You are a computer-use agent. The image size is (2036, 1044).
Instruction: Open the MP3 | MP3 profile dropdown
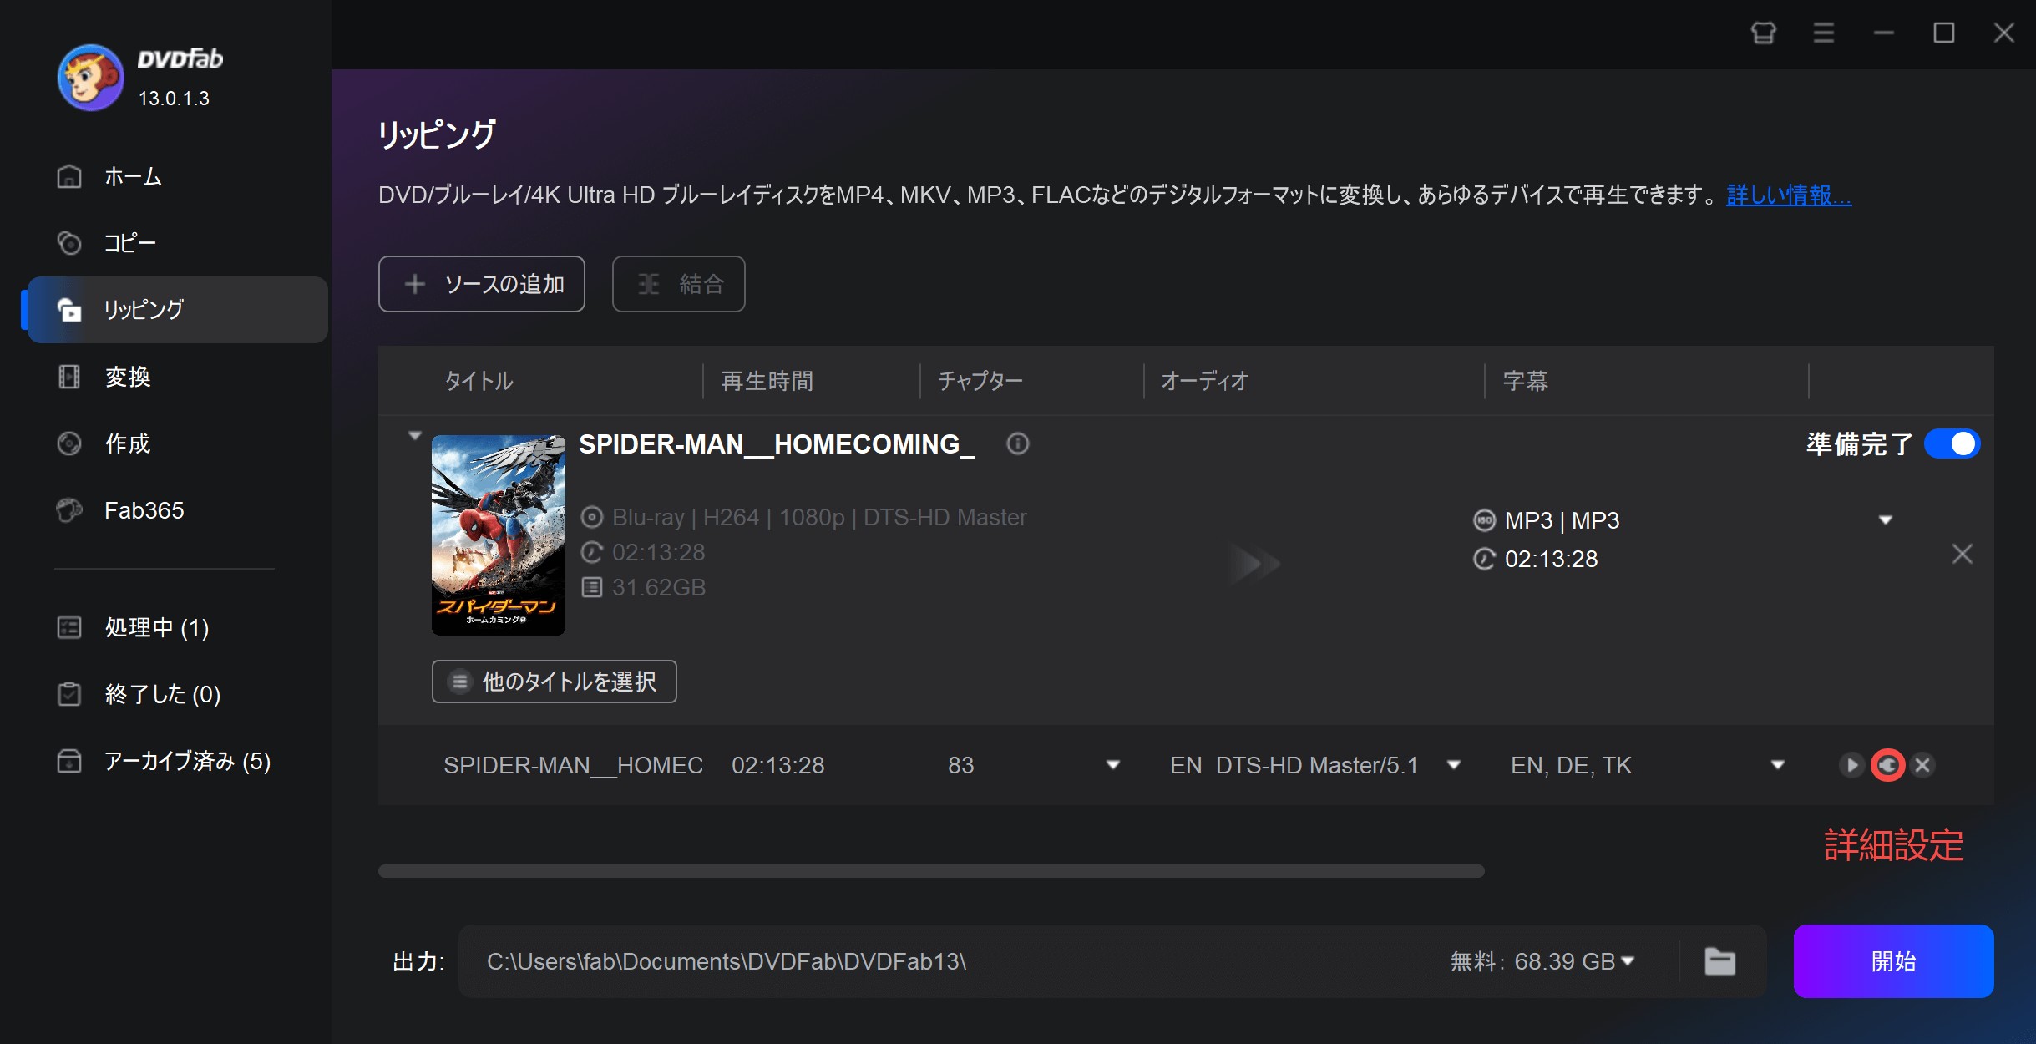tap(1886, 520)
